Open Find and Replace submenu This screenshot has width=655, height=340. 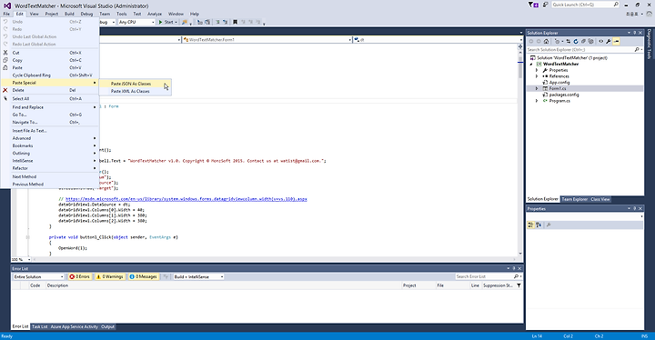point(49,107)
